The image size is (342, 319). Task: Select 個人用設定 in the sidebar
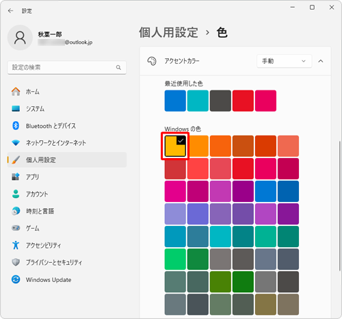[67, 159]
